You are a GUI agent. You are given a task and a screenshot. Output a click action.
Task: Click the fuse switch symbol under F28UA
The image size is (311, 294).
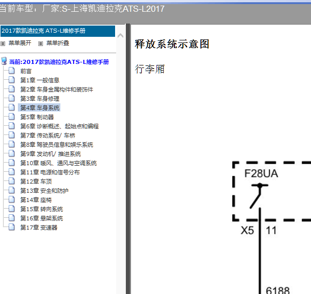[x=259, y=196]
